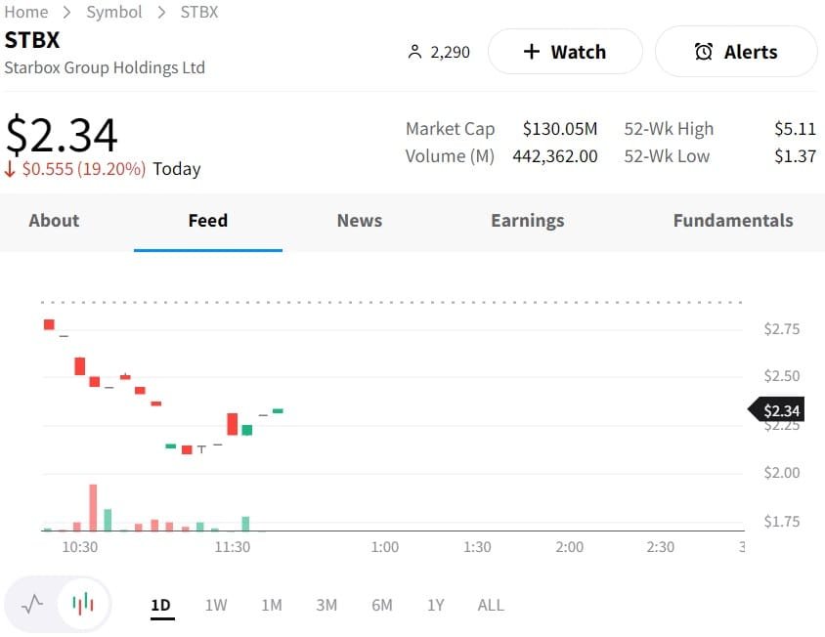Open the Symbol breadcrumb link
This screenshot has height=637, width=825.
point(114,12)
